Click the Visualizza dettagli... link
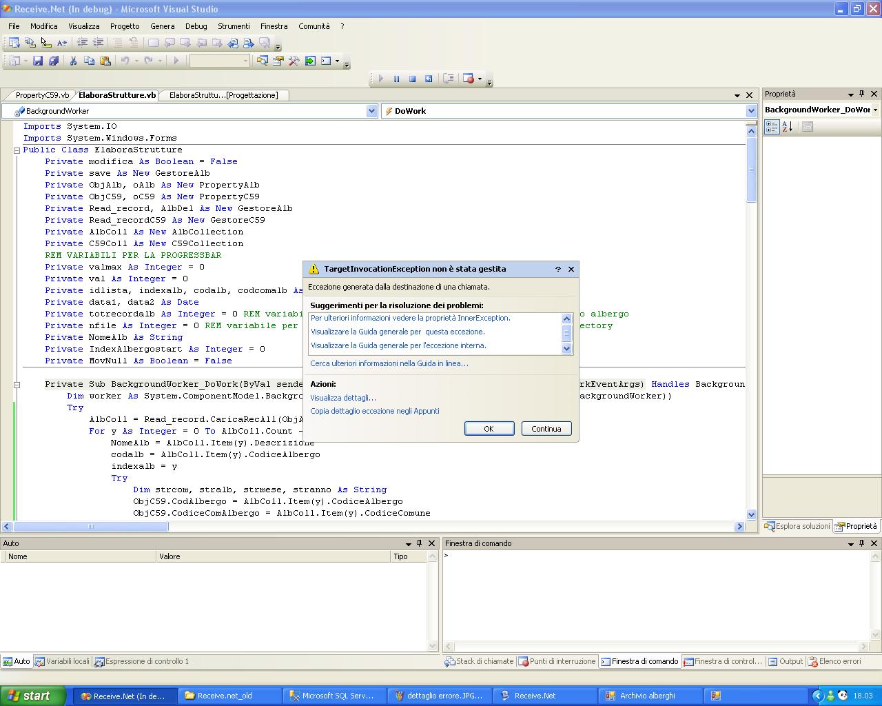882x706 pixels. tap(343, 398)
